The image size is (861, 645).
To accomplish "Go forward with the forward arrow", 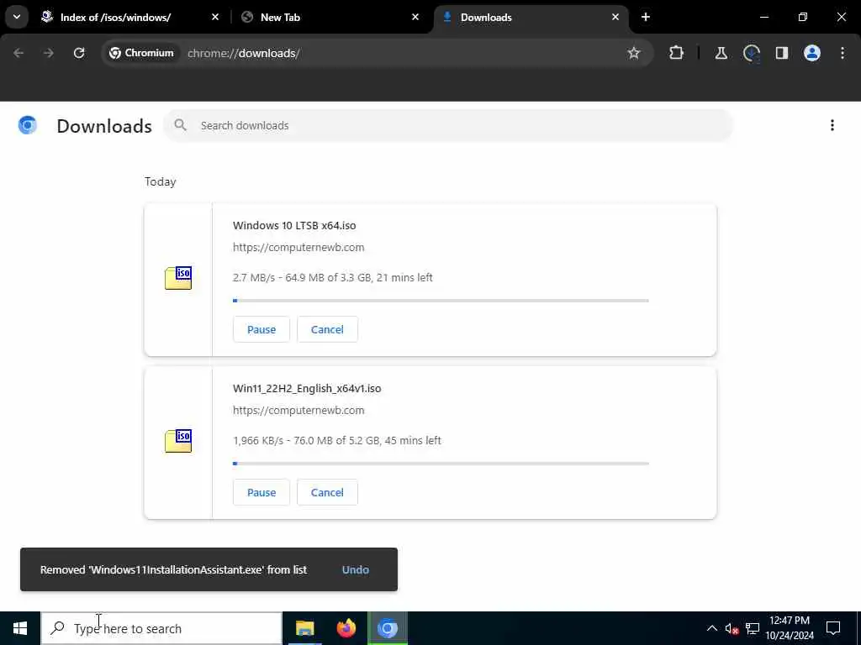I will [x=48, y=53].
